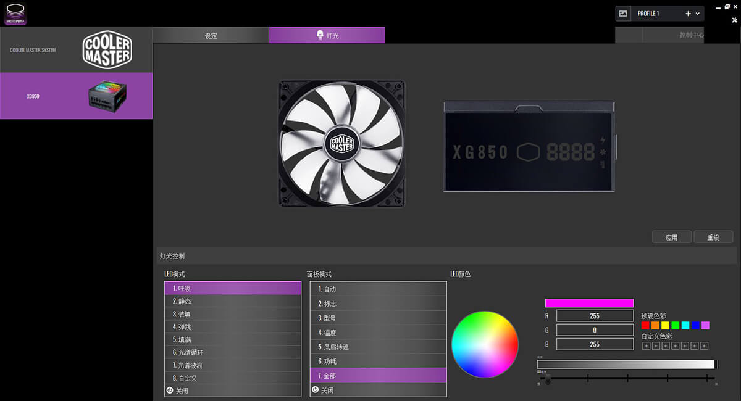
Task: Add fifth custom color slot
Action: pyautogui.click(x=685, y=346)
